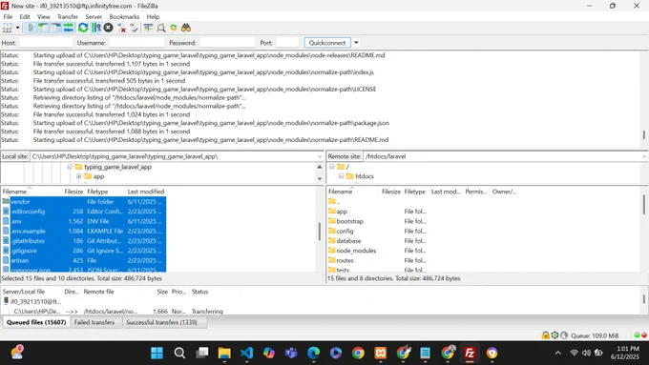Open the Edit menu

[x=25, y=16]
